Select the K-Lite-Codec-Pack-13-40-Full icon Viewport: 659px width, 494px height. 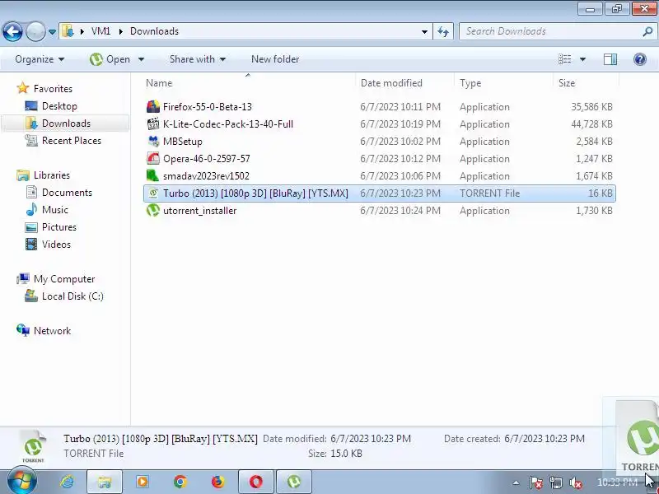pyautogui.click(x=153, y=124)
